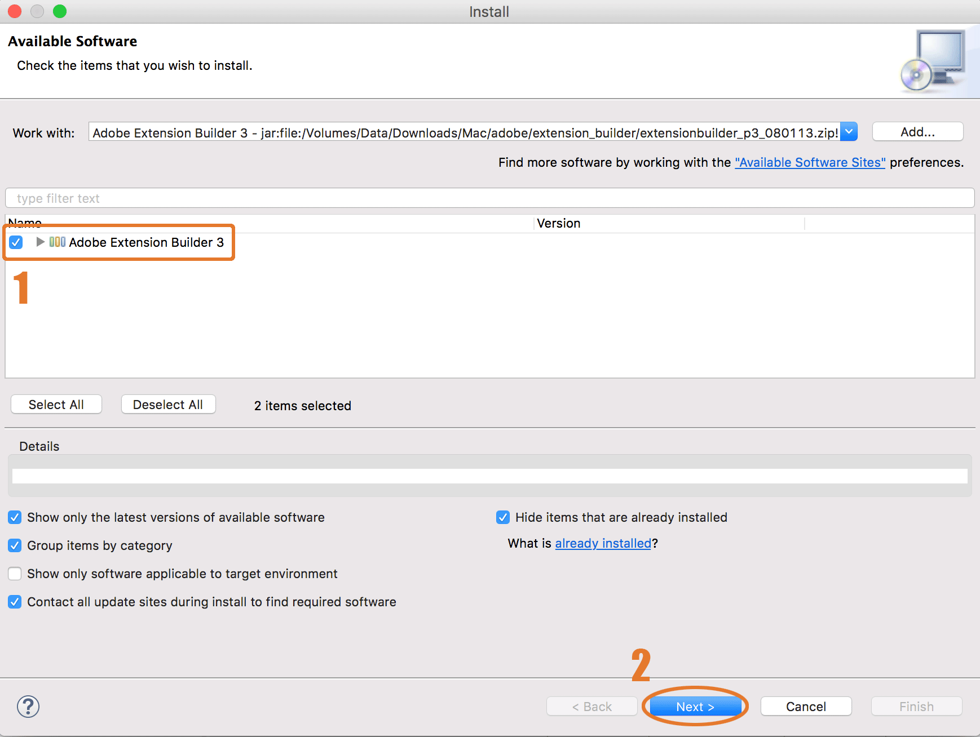The image size is (980, 737).
Task: Toggle the Adobe Extension Builder 3 checkbox
Action: [16, 242]
